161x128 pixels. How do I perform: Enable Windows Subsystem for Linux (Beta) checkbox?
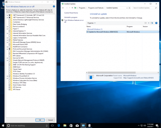click(x=10, y=80)
